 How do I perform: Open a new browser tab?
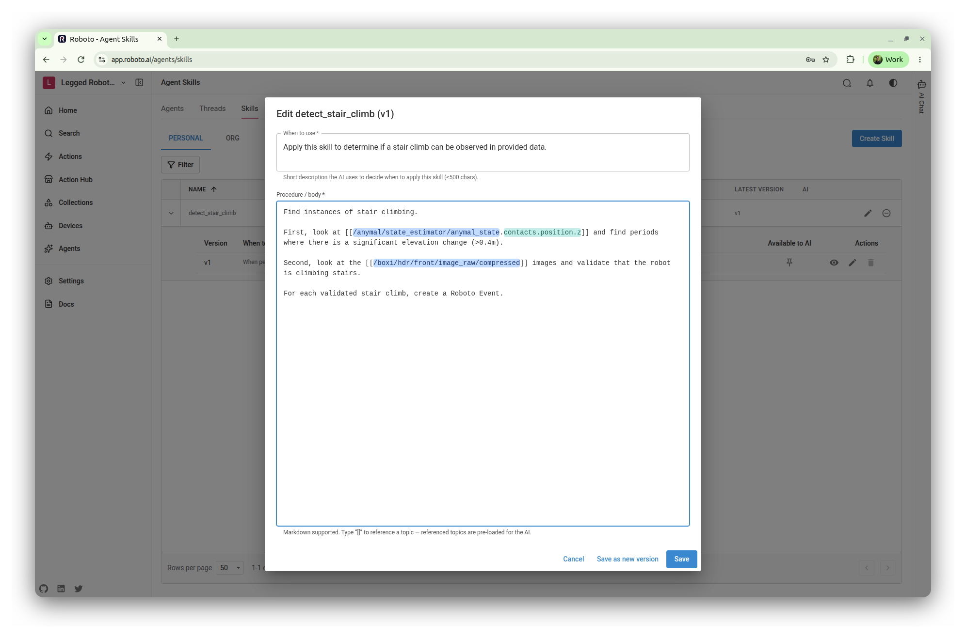coord(177,39)
